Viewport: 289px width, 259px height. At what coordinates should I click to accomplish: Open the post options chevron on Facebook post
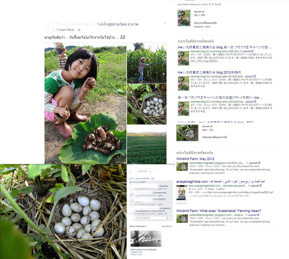point(165,23)
